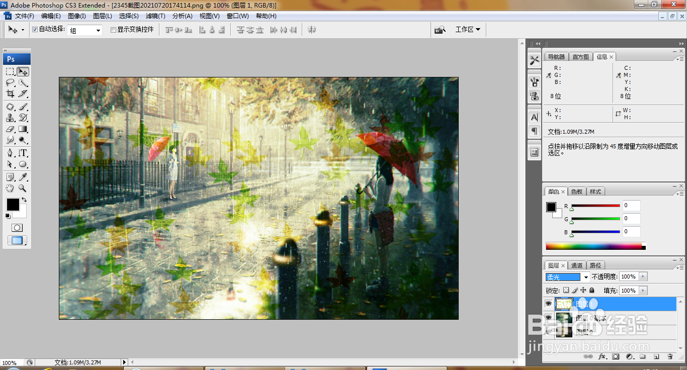Select the Notes tool
The image size is (687, 370).
coord(10,177)
